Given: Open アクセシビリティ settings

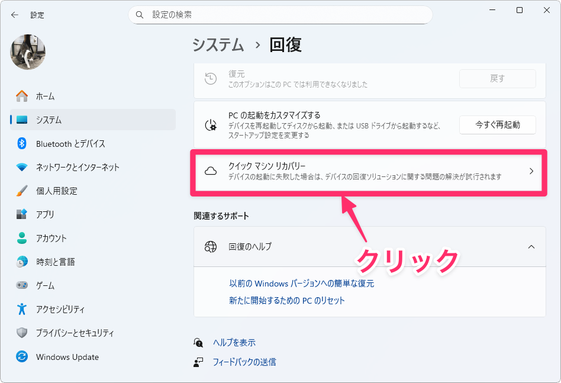Looking at the screenshot, I should click(x=93, y=309).
